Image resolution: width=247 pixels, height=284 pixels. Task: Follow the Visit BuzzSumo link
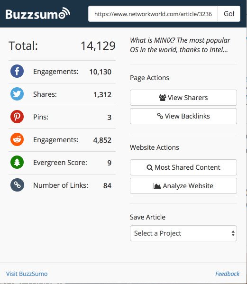click(27, 274)
